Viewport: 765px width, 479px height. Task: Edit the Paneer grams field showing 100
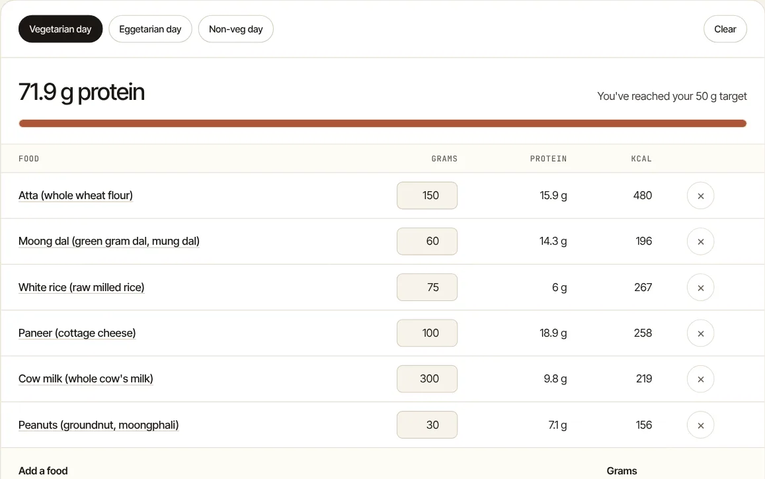coord(427,333)
